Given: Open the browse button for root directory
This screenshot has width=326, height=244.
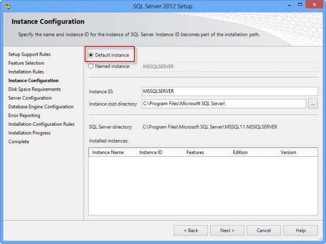Looking at the screenshot, I should (x=313, y=104).
